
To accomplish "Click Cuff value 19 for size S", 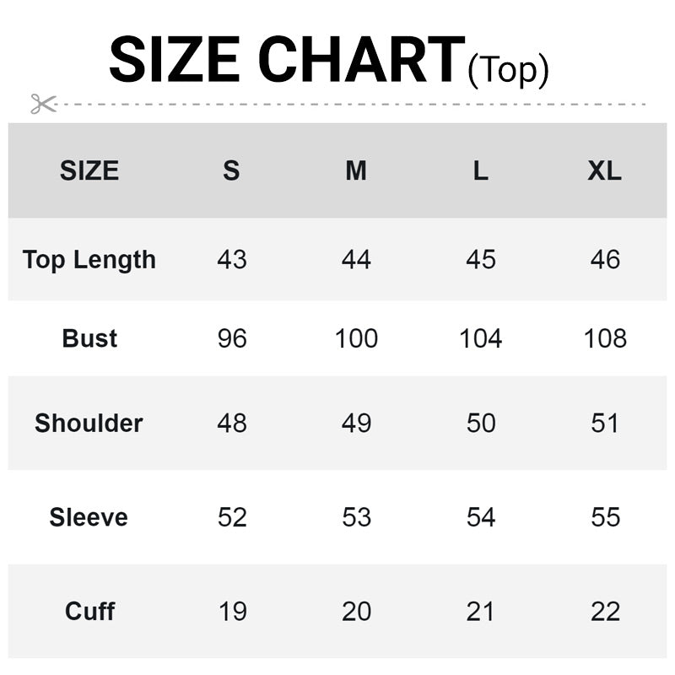I will coord(232,611).
